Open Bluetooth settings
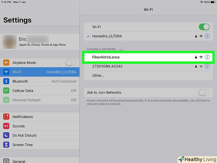Screen dimensions: 217x163 click(40, 81)
